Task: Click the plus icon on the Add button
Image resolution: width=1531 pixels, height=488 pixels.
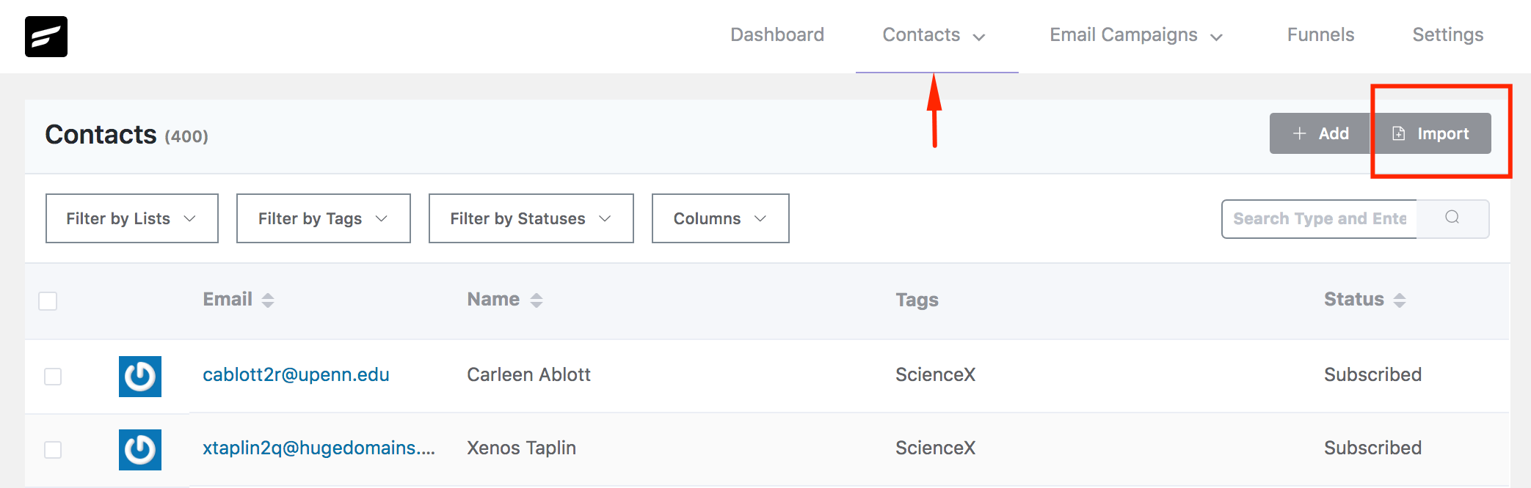Action: [x=1300, y=133]
